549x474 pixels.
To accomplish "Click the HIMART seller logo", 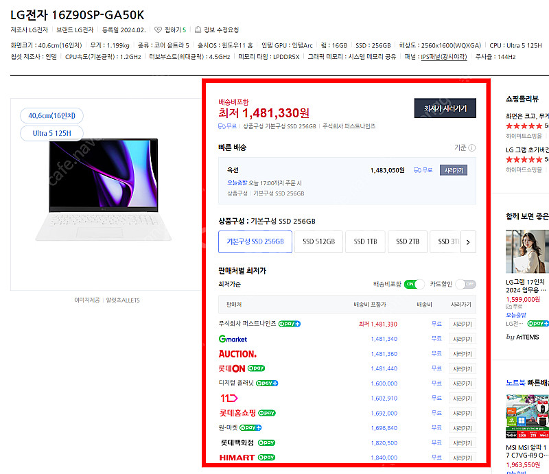I will tap(237, 458).
